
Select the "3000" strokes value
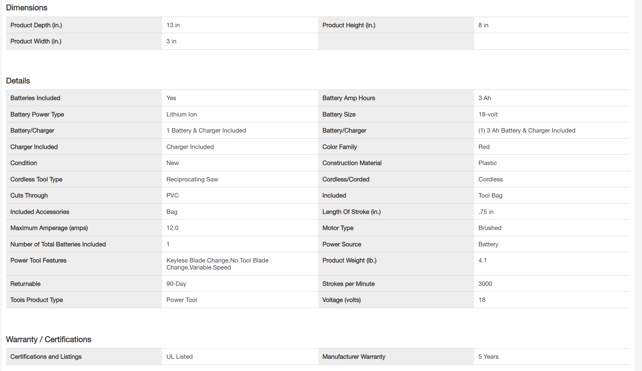pos(485,284)
